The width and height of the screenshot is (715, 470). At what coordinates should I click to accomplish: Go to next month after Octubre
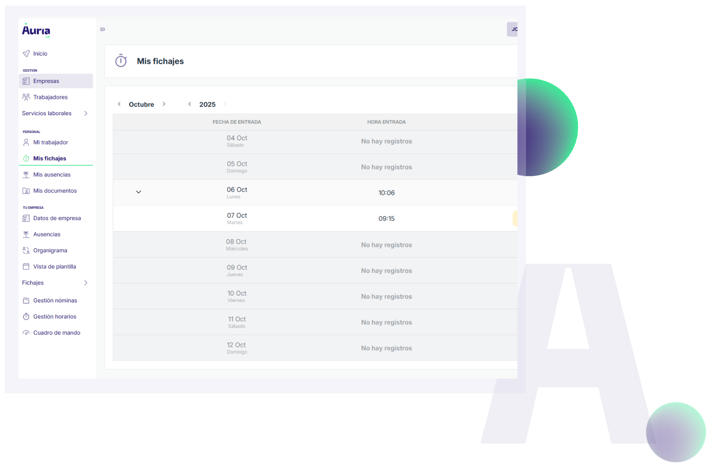point(164,104)
